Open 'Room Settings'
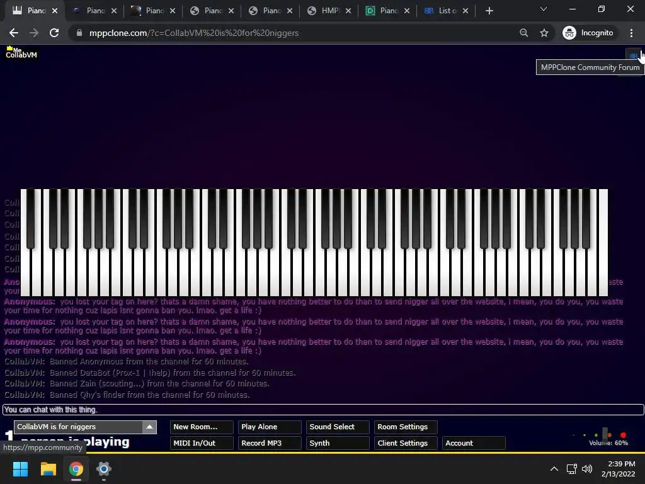The width and height of the screenshot is (645, 484). (406, 427)
